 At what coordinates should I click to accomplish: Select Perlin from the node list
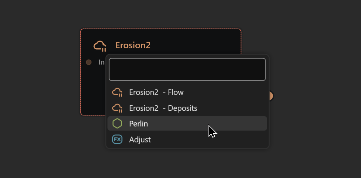point(138,124)
